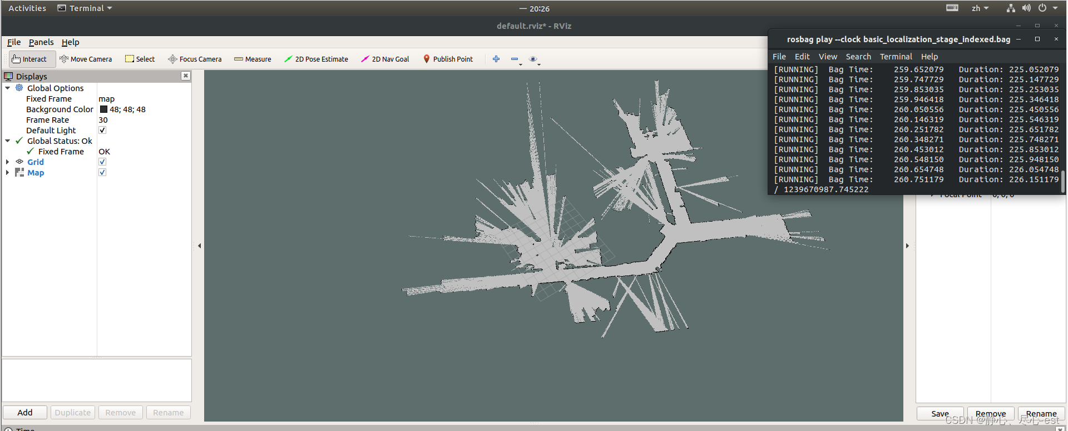Open the keyboard indicator in top bar
This screenshot has height=431, width=1068.
(952, 8)
